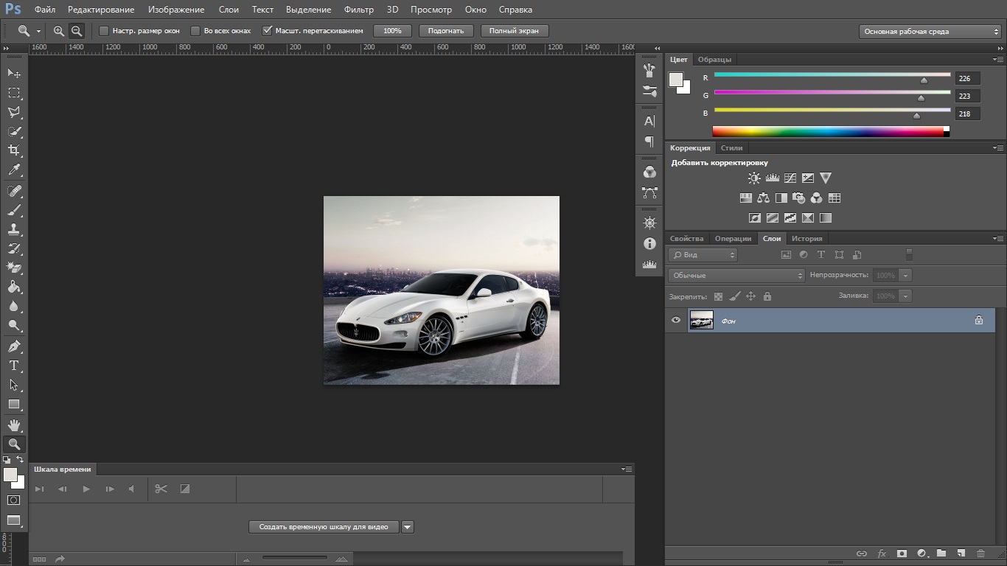The image size is (1007, 566).
Task: Hide the 'Фон' layer with the eye icon
Action: [x=676, y=320]
